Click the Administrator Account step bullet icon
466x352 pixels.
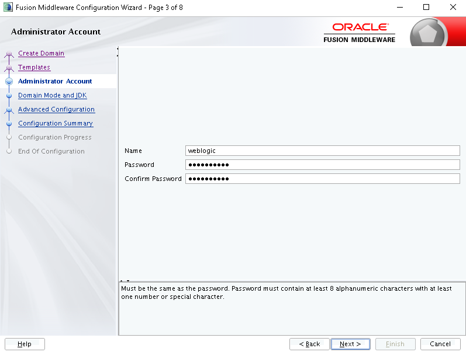9,81
